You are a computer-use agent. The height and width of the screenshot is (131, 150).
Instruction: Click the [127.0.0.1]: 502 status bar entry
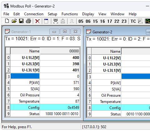[x=94, y=127]
